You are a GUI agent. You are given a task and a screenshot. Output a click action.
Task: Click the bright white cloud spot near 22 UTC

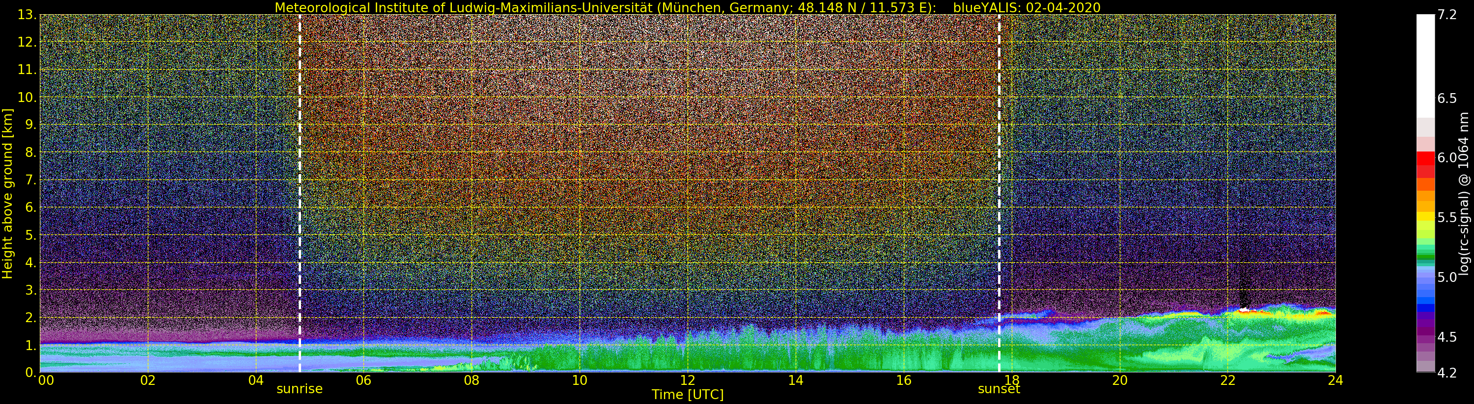1245,309
